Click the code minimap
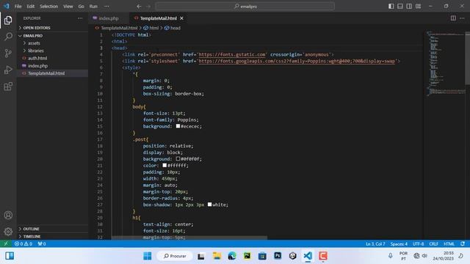 (x=445, y=63)
